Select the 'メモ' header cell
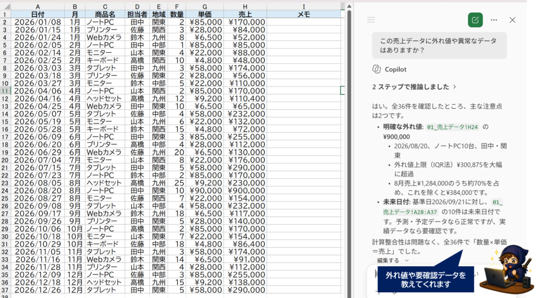537x298 pixels. pyautogui.click(x=304, y=14)
